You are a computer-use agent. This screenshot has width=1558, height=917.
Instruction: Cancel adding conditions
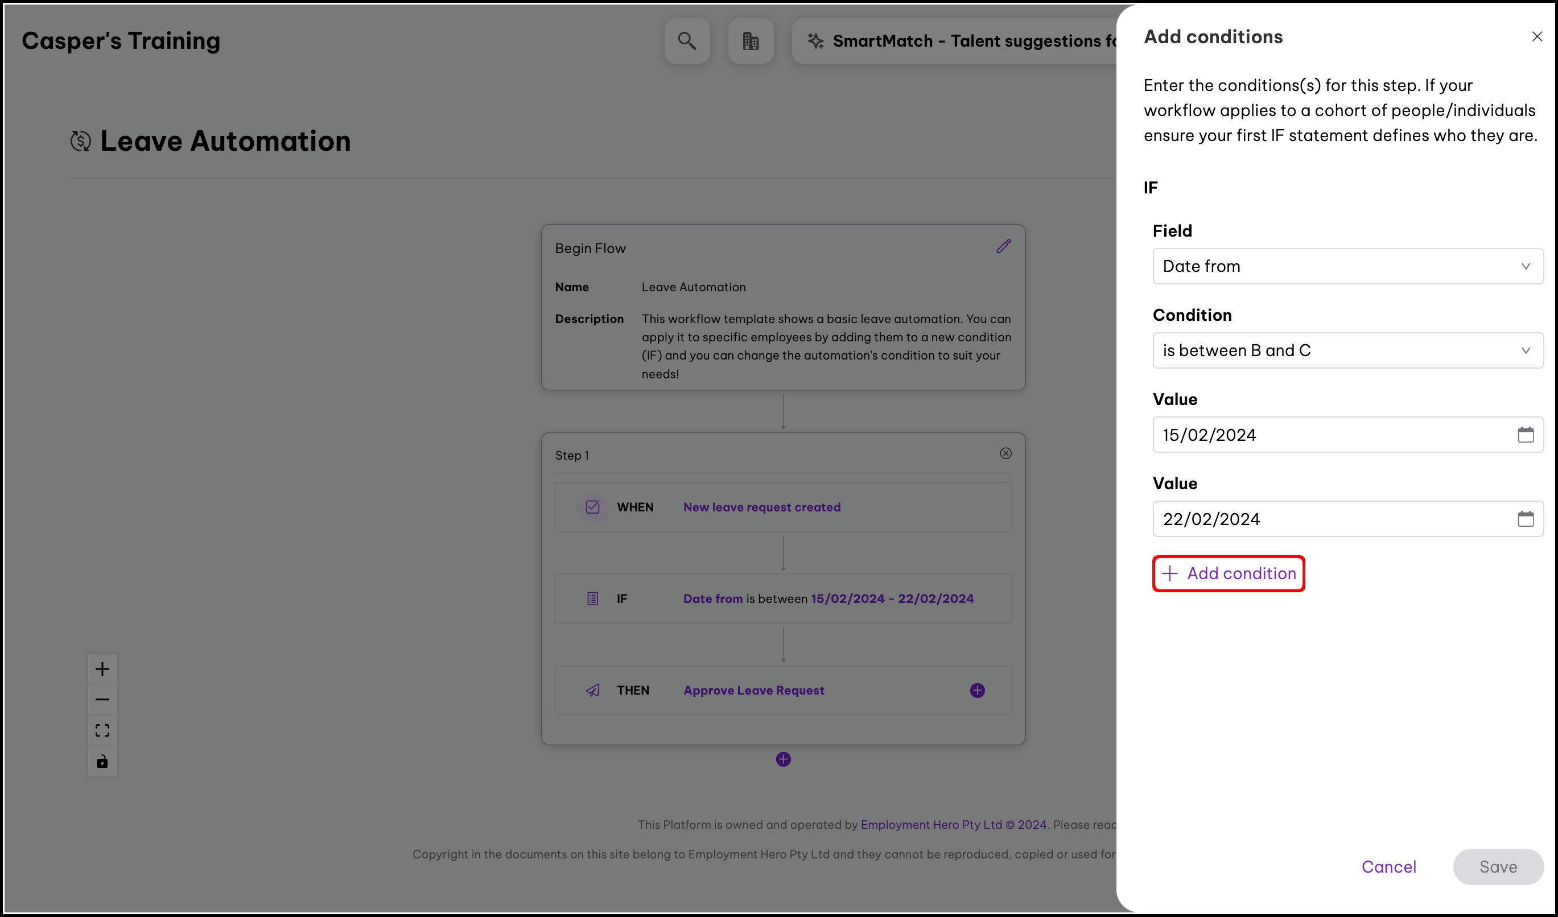[x=1388, y=866]
